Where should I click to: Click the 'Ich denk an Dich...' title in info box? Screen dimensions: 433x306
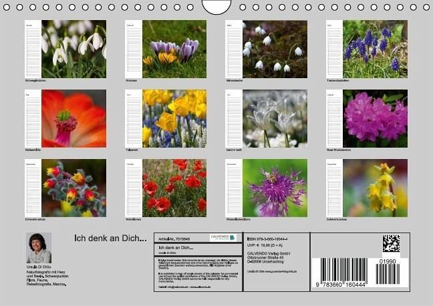(x=176, y=248)
